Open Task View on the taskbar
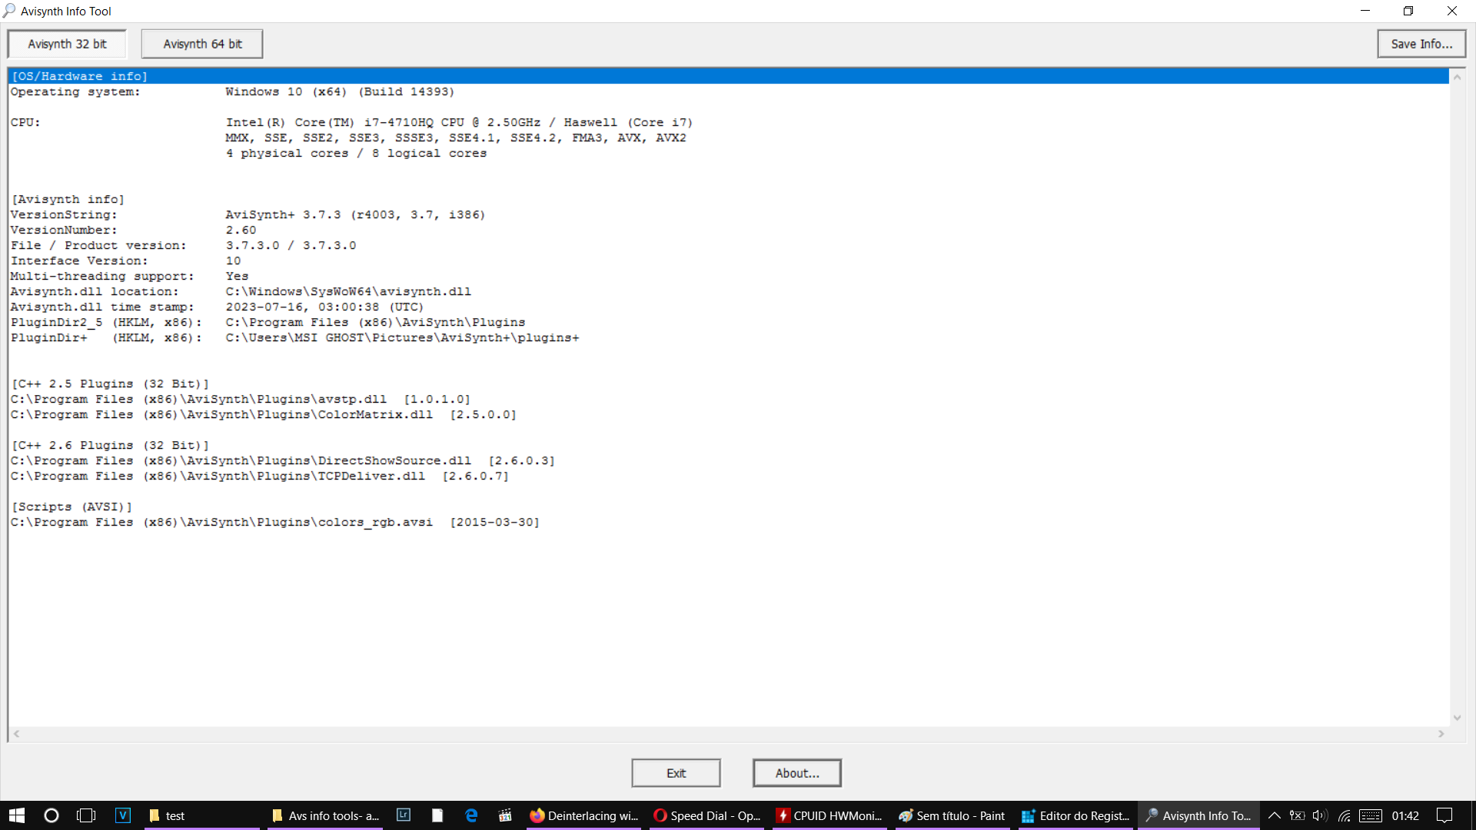This screenshot has width=1476, height=830. click(86, 815)
